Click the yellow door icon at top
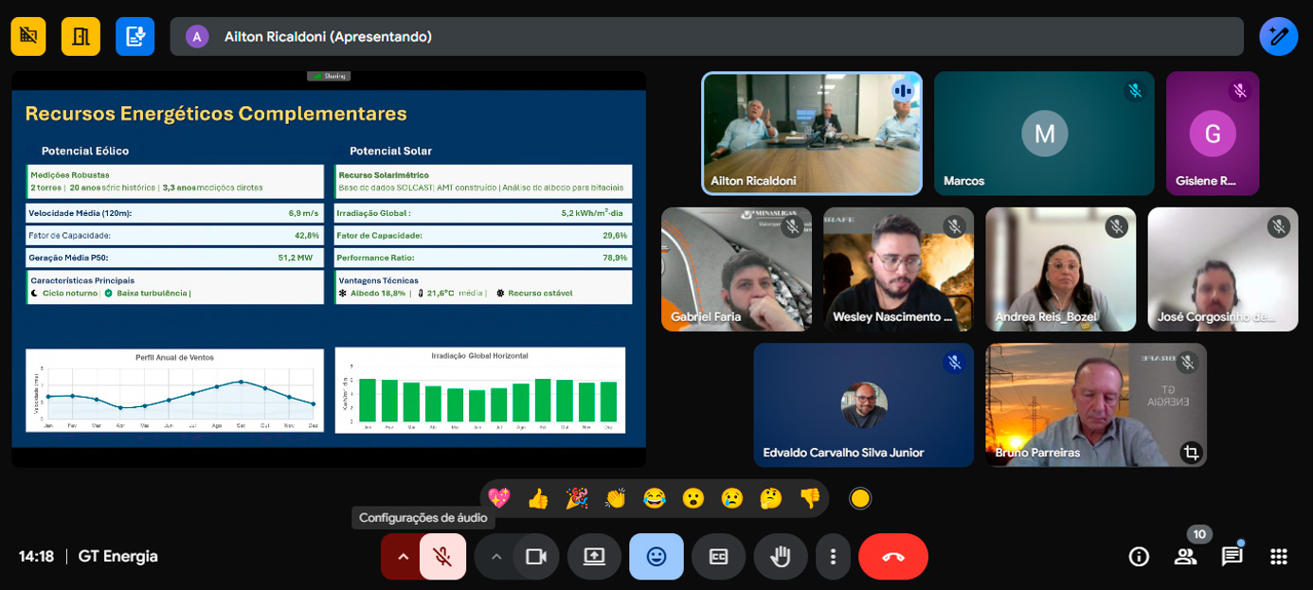Screen dimensions: 1313x590 81,37
